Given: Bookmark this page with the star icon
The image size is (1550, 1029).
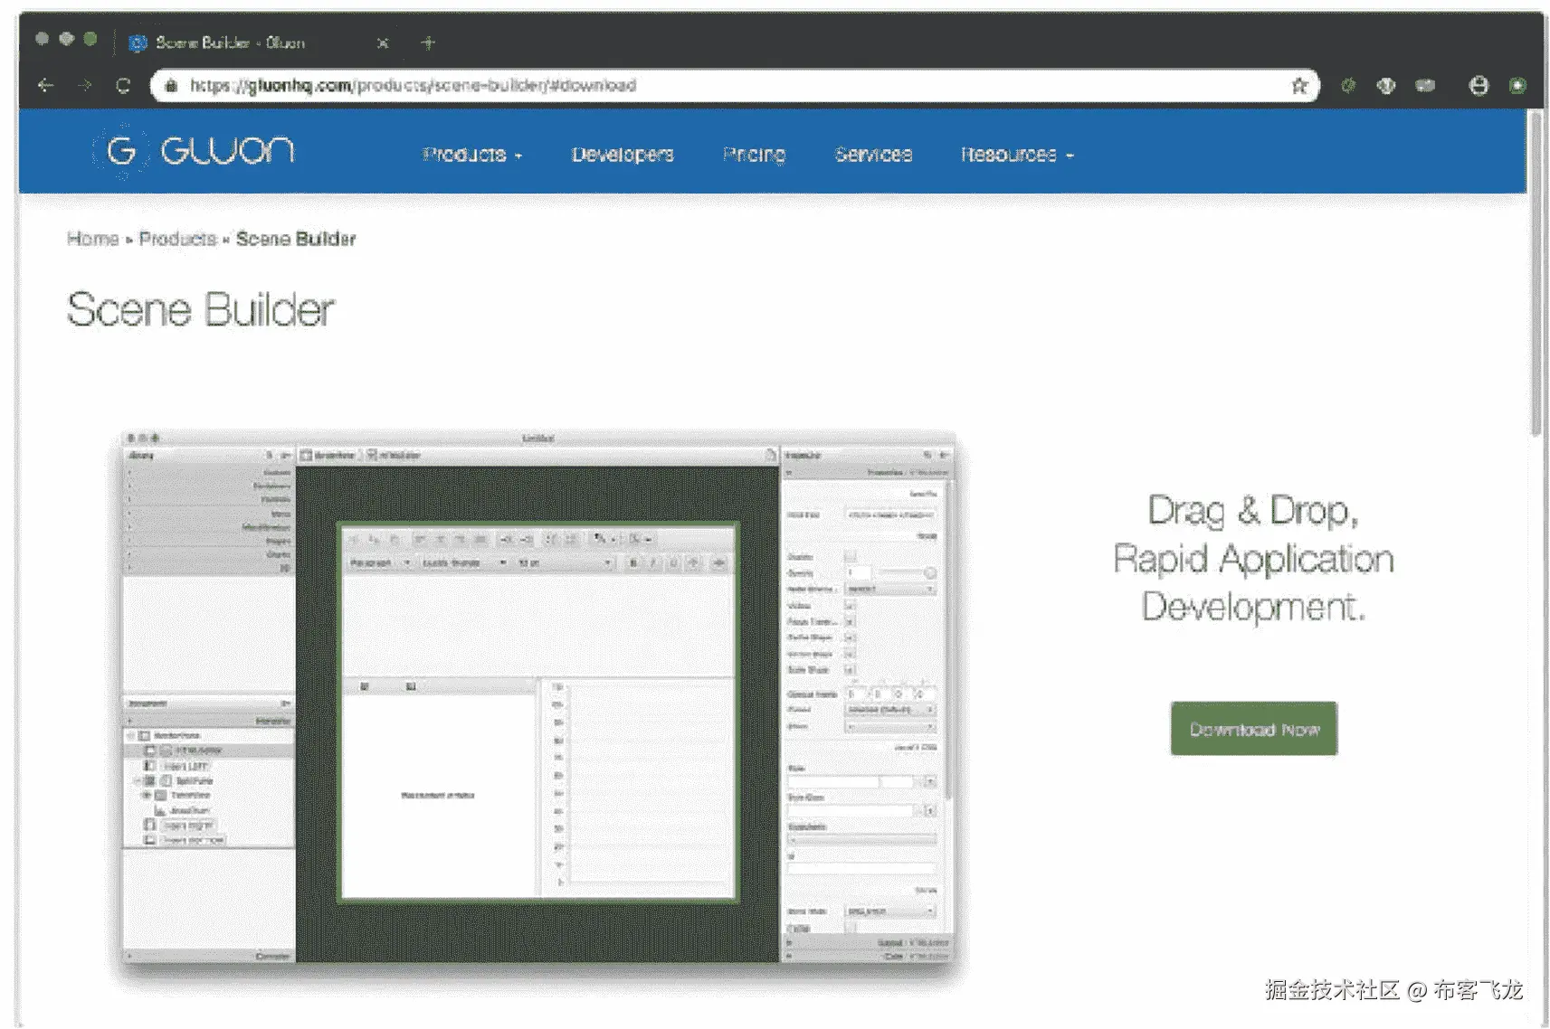Looking at the screenshot, I should (1299, 85).
